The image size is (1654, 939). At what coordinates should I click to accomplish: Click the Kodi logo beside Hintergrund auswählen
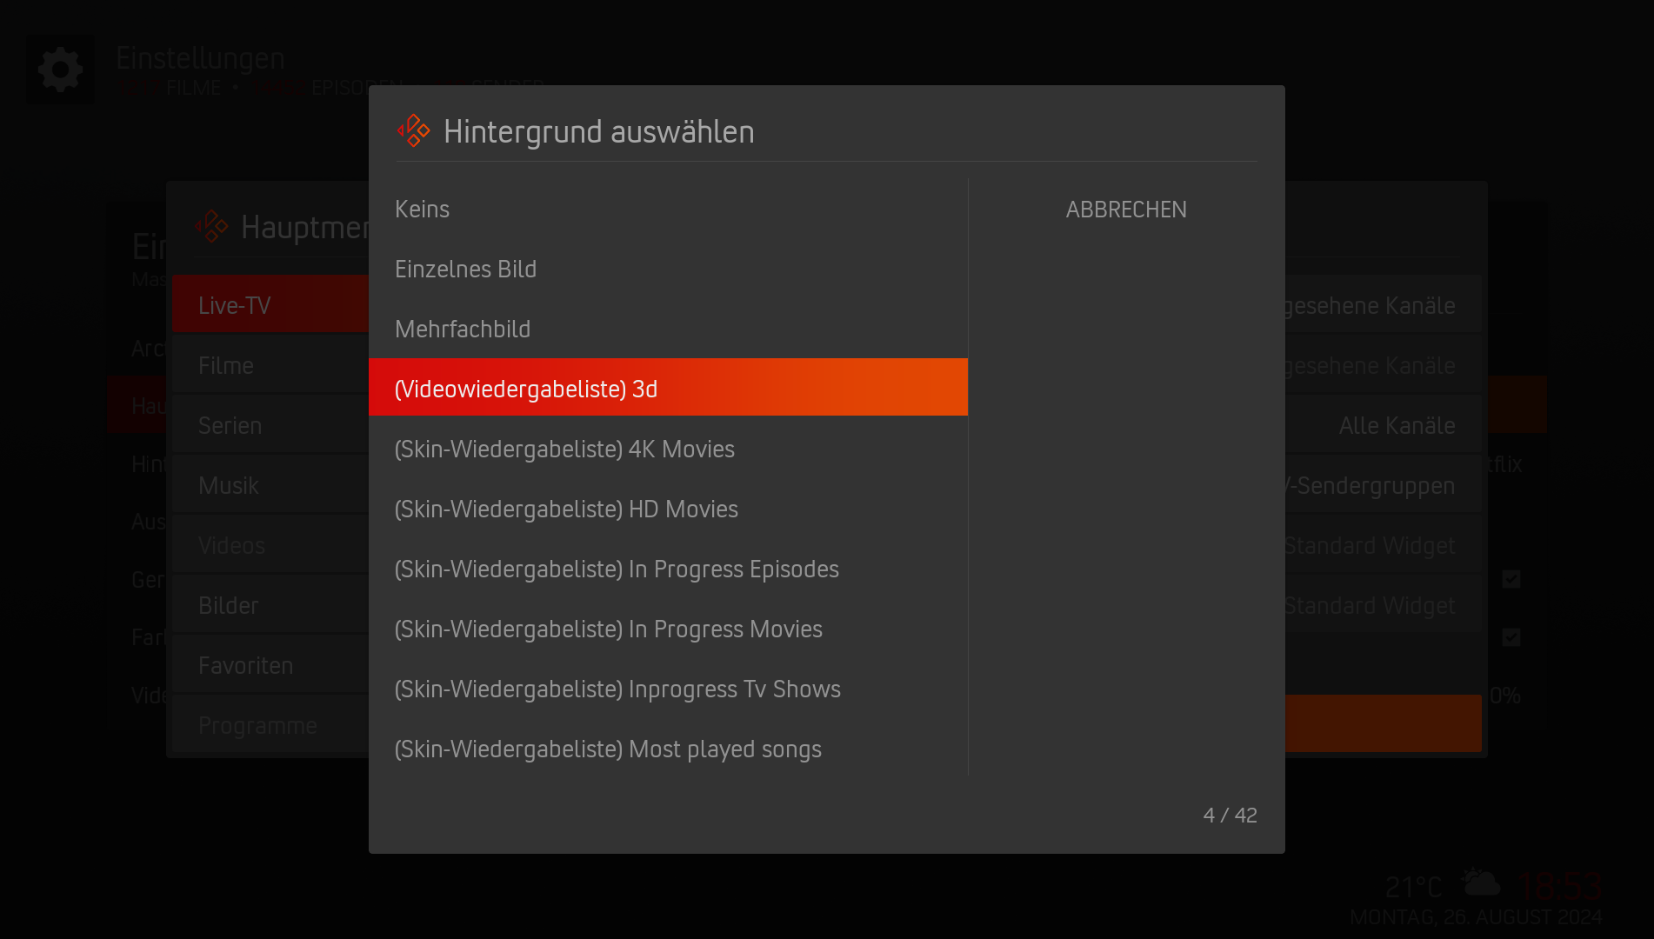point(414,131)
